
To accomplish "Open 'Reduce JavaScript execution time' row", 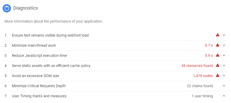I will click(x=115, y=56).
